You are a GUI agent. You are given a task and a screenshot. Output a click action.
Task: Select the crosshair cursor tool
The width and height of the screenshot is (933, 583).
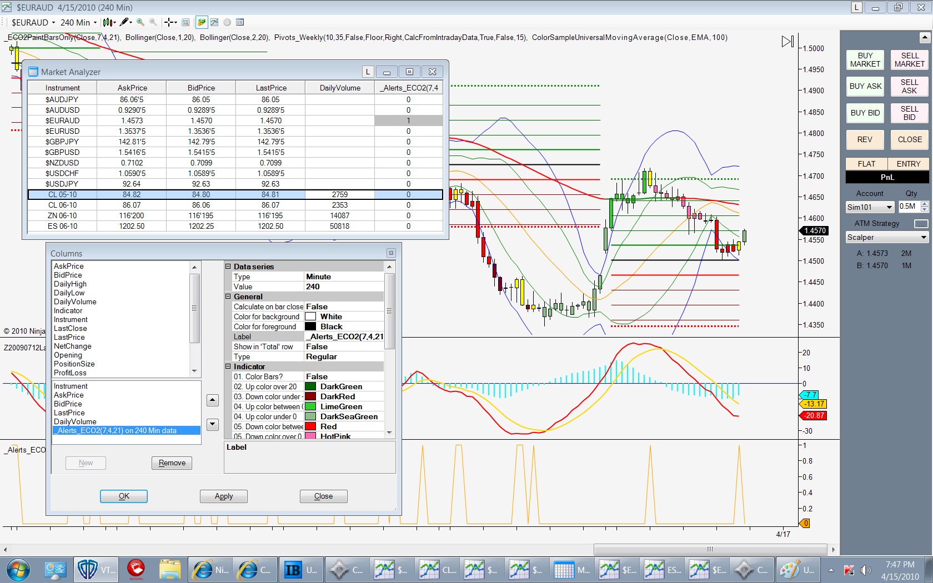[x=170, y=22]
